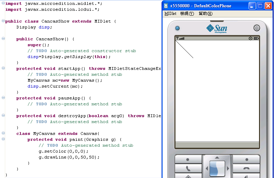Collapse the paint(Graphics g) fold marker
This screenshot has height=178, width=274.
[3, 139]
